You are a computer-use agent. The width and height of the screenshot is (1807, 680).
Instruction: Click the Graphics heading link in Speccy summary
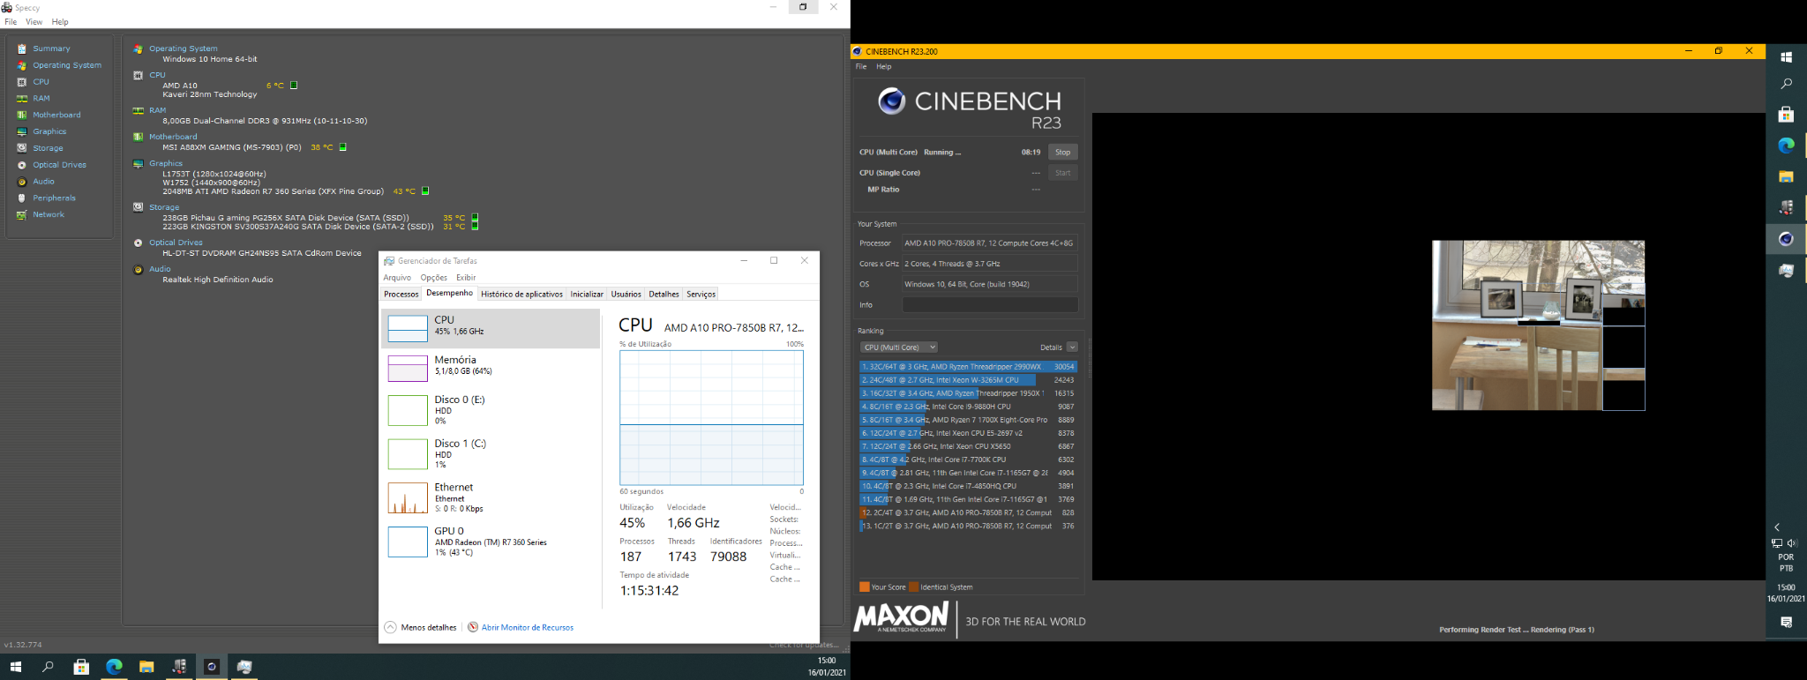tap(165, 163)
